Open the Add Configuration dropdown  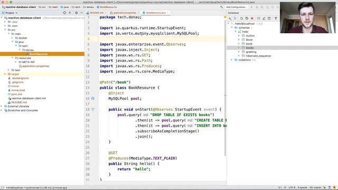236,7
